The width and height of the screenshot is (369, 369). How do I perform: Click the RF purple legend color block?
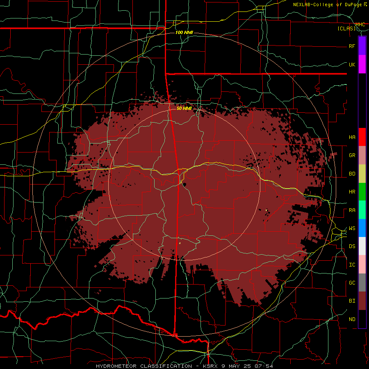click(362, 46)
